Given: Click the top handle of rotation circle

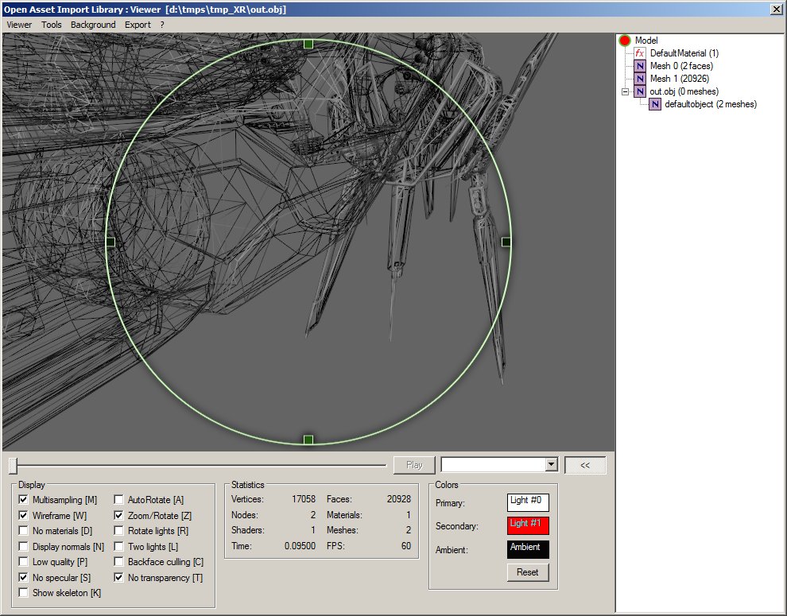Looking at the screenshot, I should [x=308, y=45].
